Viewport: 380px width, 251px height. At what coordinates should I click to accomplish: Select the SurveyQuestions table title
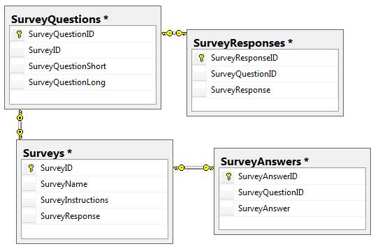(x=59, y=20)
